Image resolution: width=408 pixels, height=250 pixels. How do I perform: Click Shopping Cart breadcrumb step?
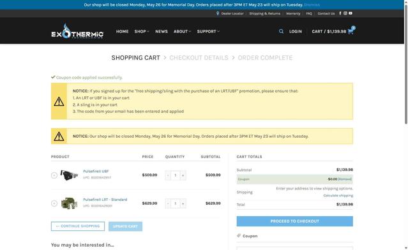[135, 57]
